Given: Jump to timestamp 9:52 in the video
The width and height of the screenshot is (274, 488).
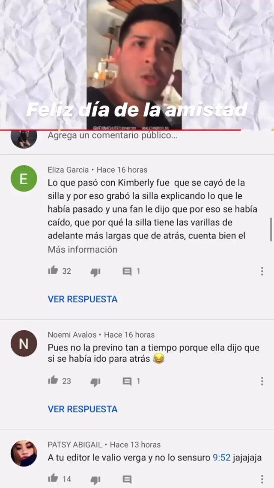Looking at the screenshot, I should pos(222,457).
